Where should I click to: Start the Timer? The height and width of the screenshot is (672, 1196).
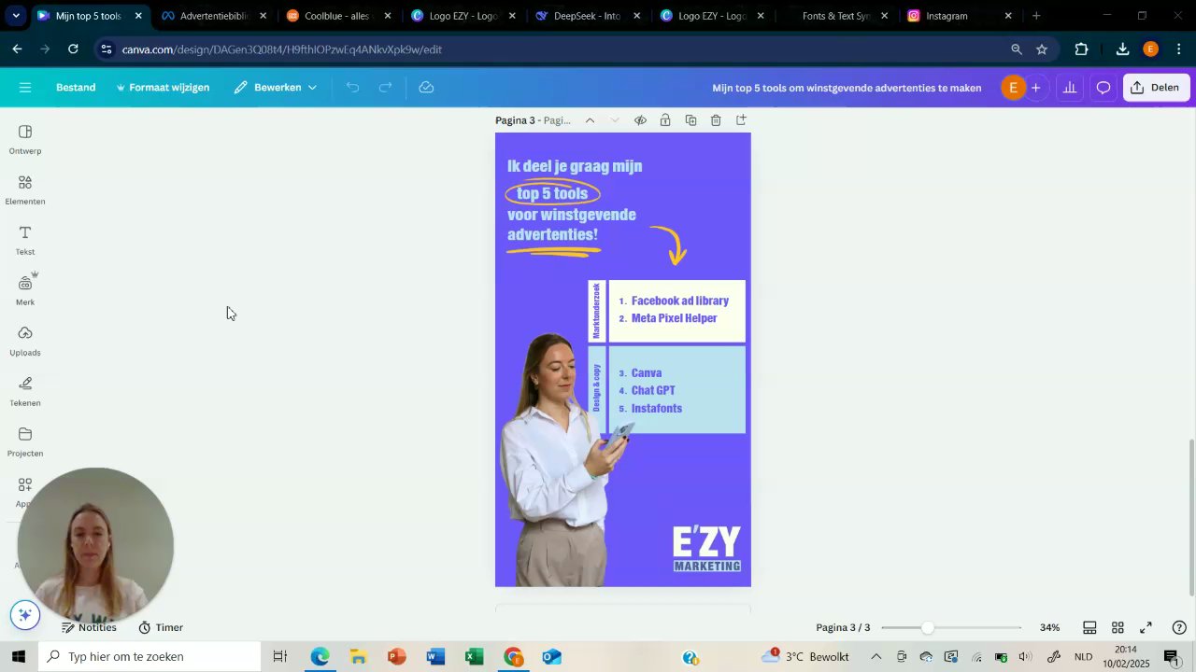[x=161, y=627]
